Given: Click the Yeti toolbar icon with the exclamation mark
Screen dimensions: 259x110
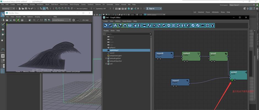Looking at the screenshot, I should [130, 26].
